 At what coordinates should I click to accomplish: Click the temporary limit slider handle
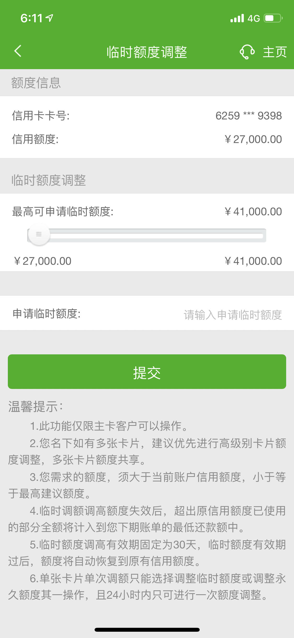tap(39, 234)
